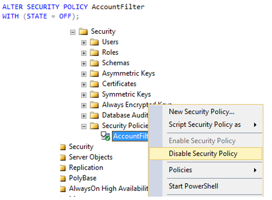Collapse the top Security folder node
This screenshot has height=200, width=272.
tap(73, 32)
